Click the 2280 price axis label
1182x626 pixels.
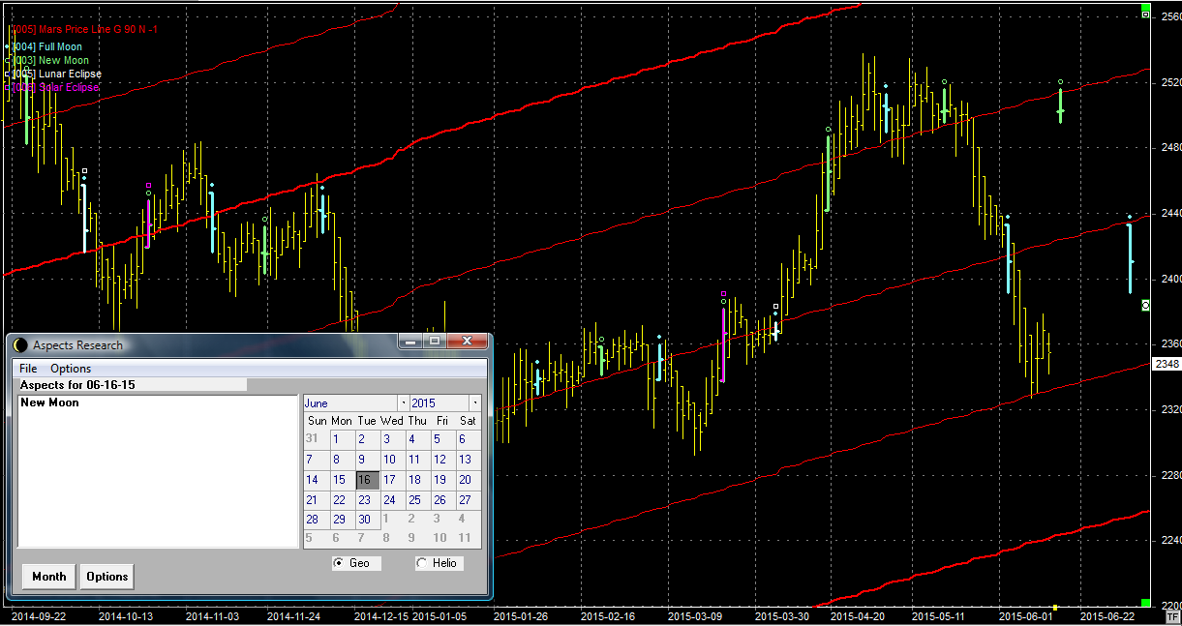[x=1169, y=475]
